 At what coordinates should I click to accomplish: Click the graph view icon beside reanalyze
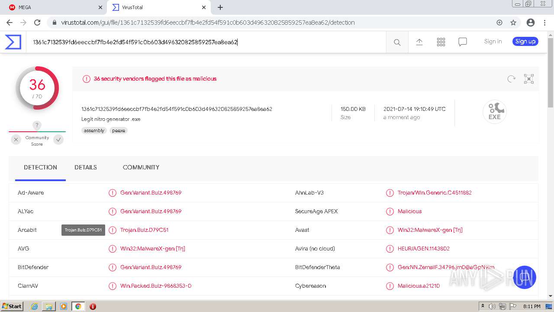pos(528,79)
